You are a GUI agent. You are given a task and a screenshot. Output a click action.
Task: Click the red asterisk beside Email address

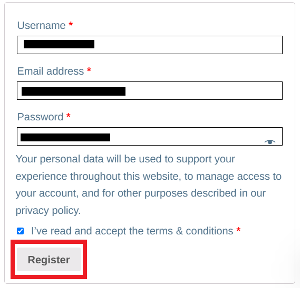click(89, 70)
